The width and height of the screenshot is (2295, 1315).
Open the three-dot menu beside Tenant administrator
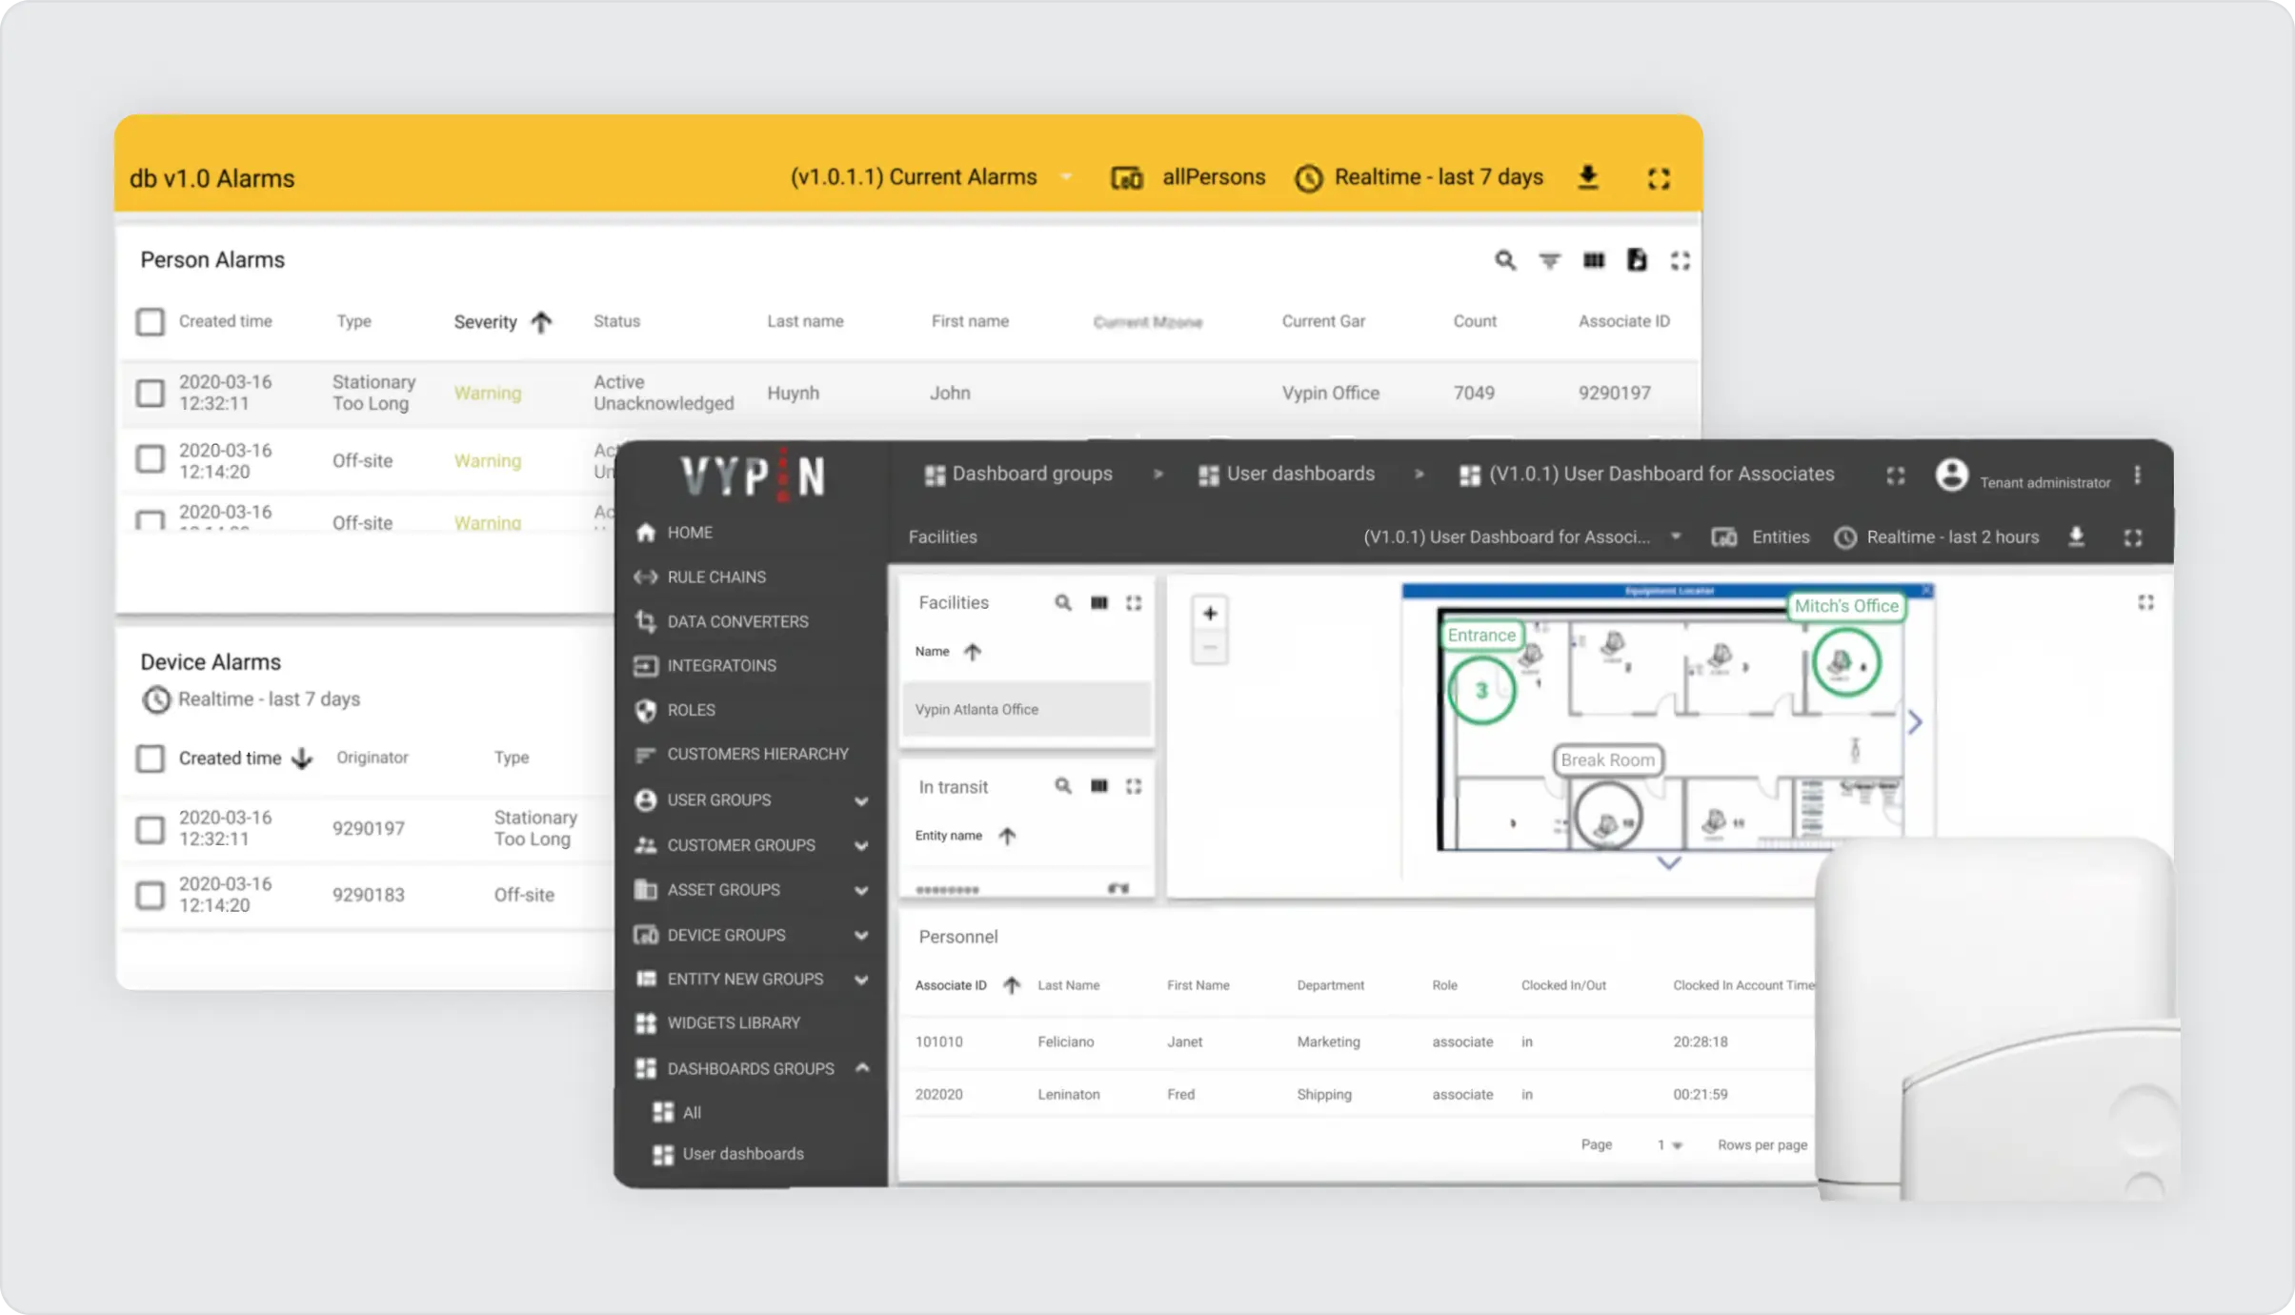[x=2138, y=475]
